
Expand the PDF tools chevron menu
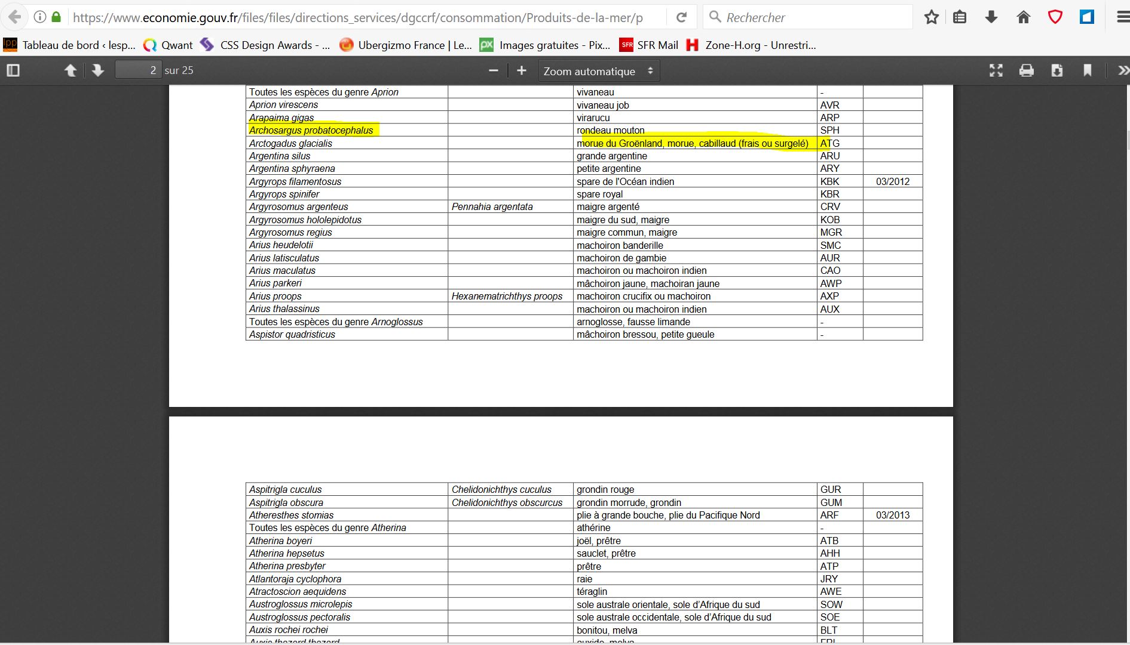click(x=1122, y=70)
